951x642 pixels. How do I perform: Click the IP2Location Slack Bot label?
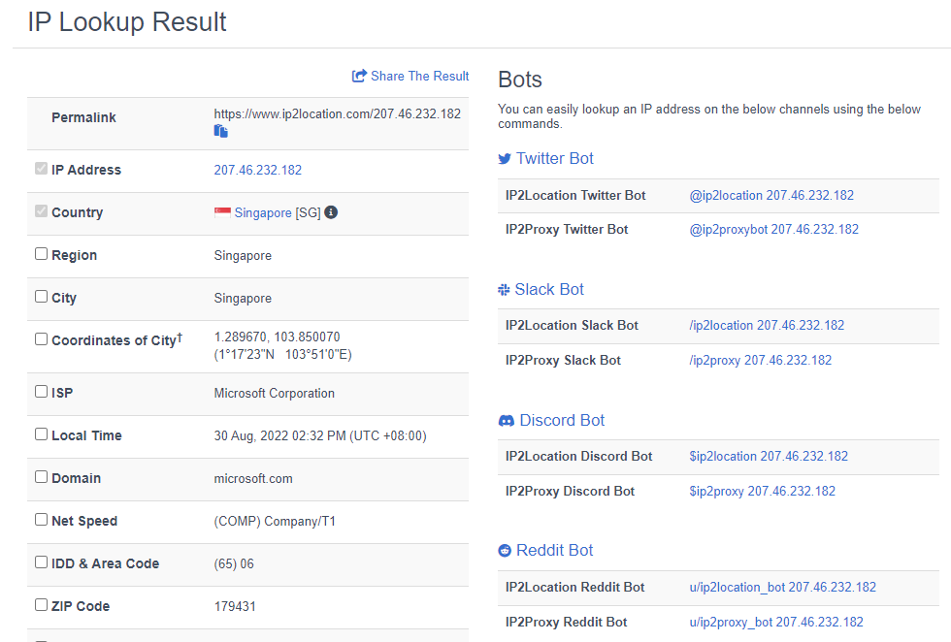(x=572, y=325)
